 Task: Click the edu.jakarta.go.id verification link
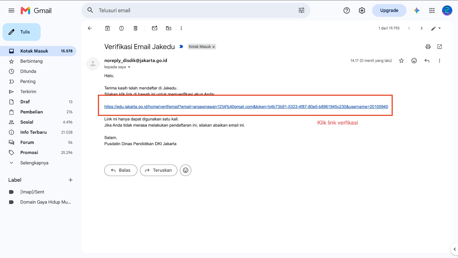[246, 107]
